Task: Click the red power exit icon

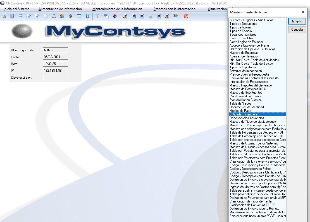Action: [186, 16]
